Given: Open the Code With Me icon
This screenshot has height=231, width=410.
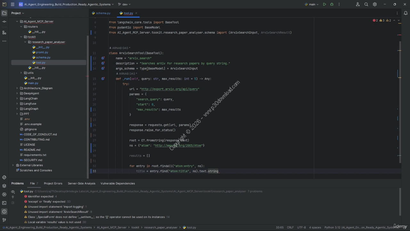Looking at the screenshot, I should (358, 4).
